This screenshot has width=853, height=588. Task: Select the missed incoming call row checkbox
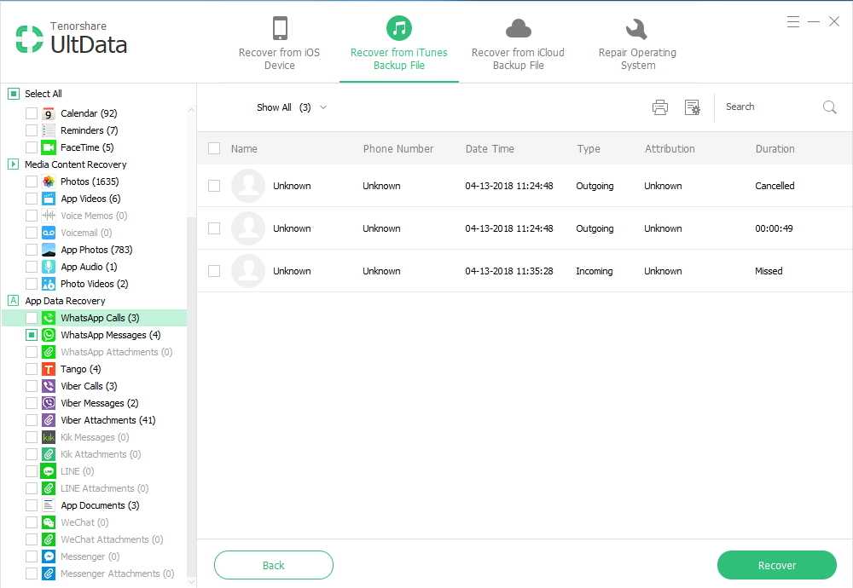pos(214,271)
